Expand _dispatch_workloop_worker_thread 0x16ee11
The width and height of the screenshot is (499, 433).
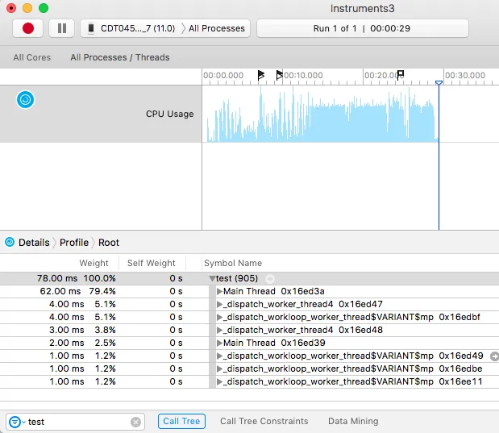[x=219, y=381]
